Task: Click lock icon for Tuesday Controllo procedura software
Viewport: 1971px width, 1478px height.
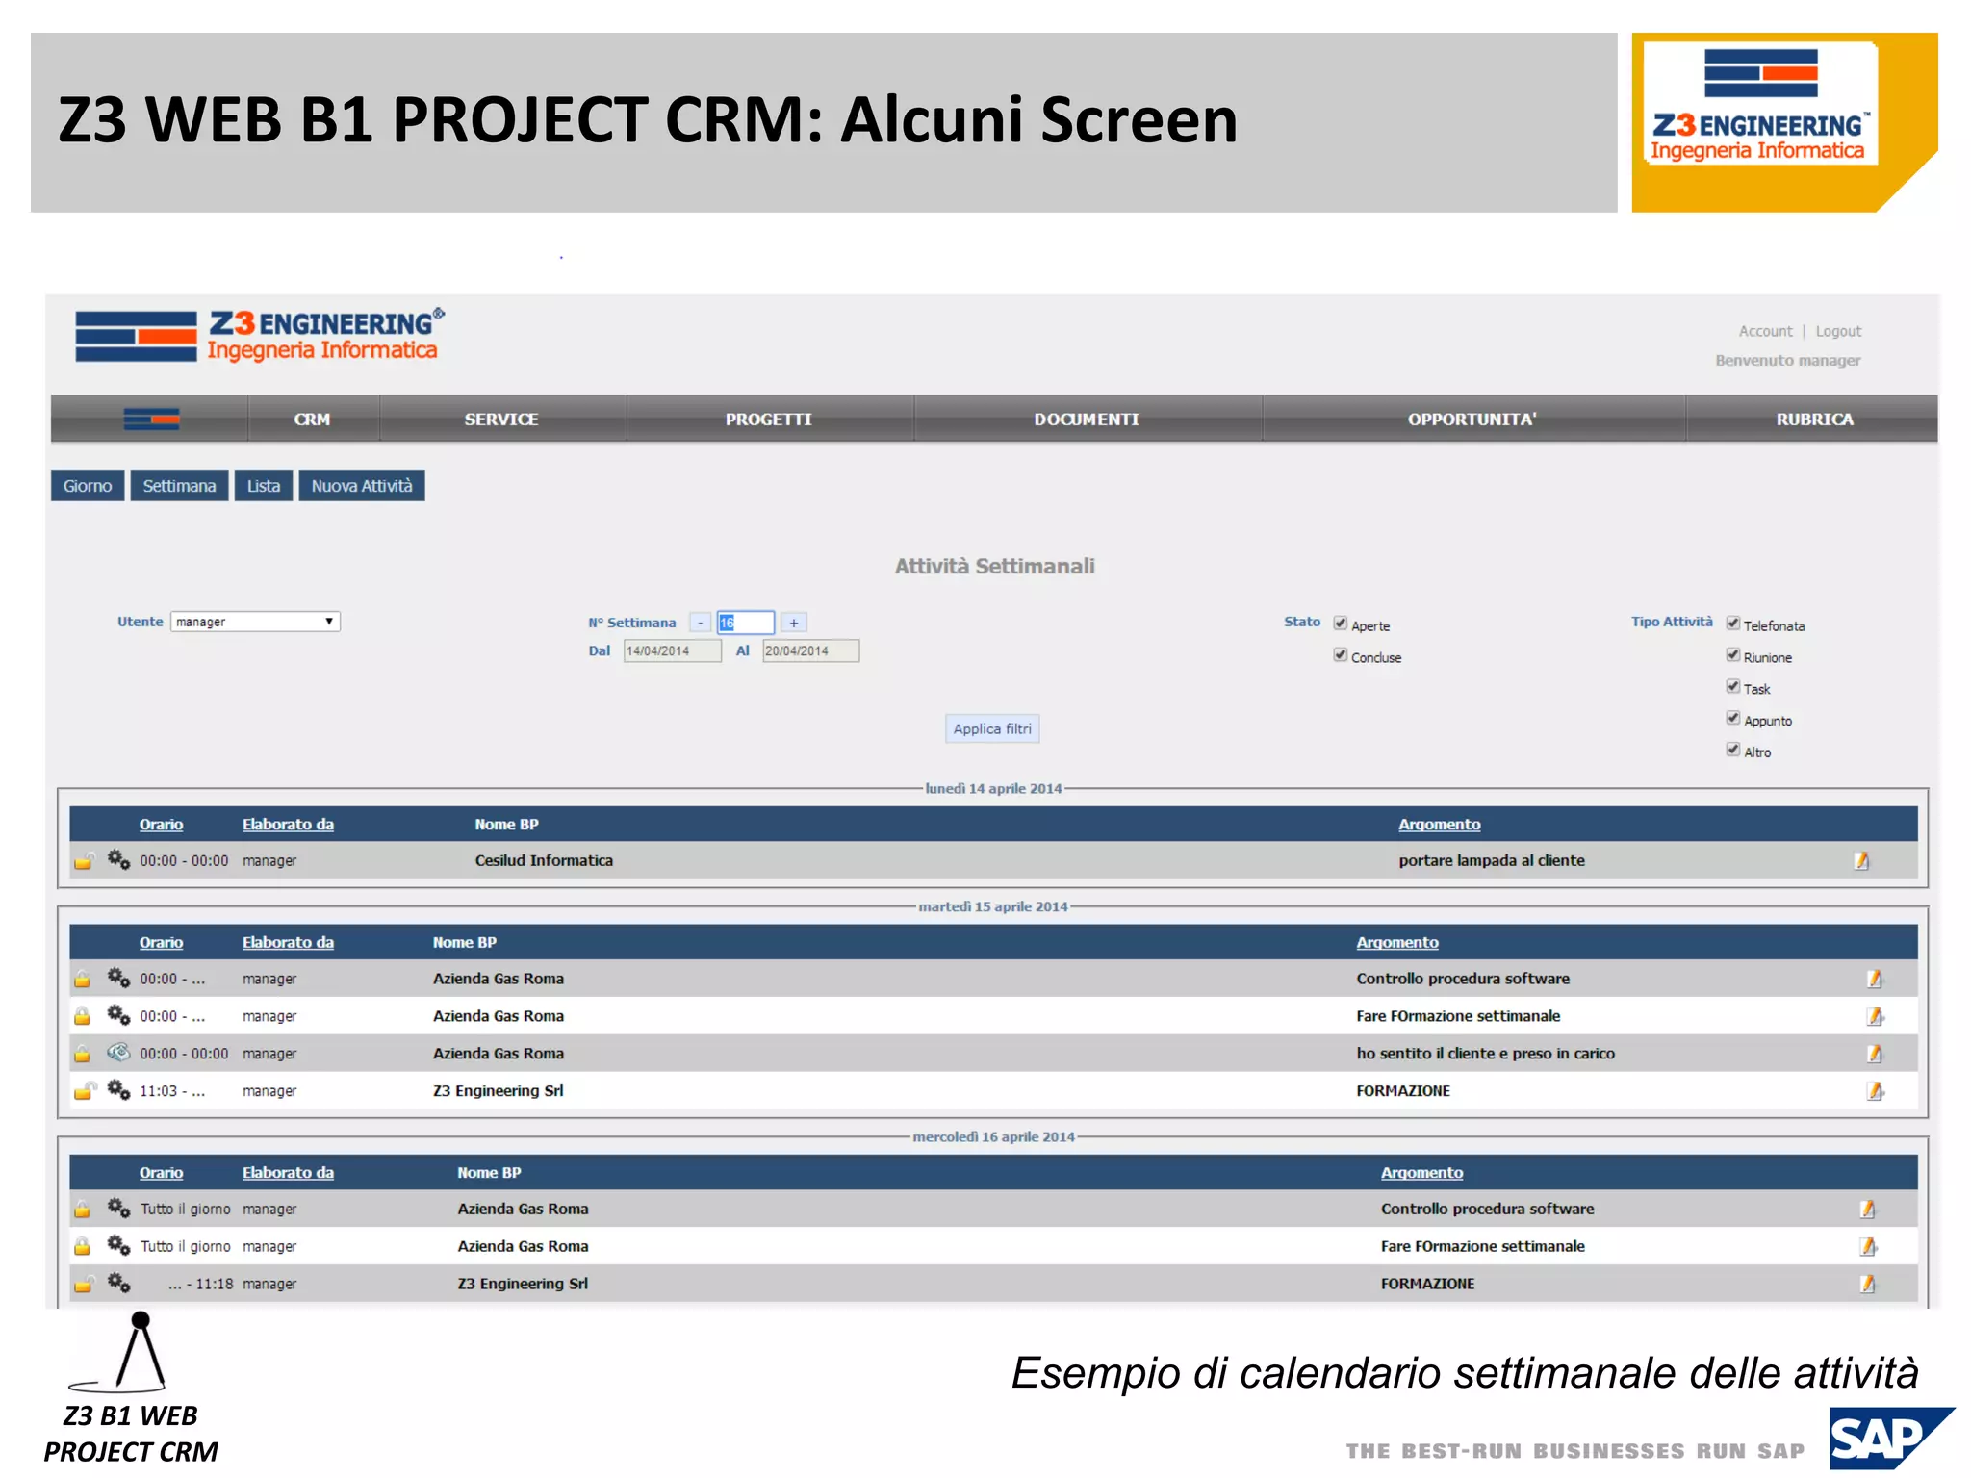Action: [x=83, y=979]
